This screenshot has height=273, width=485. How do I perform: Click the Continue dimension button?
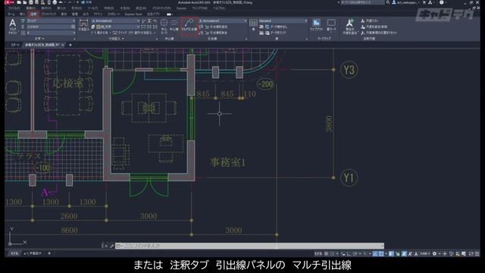click(x=139, y=33)
